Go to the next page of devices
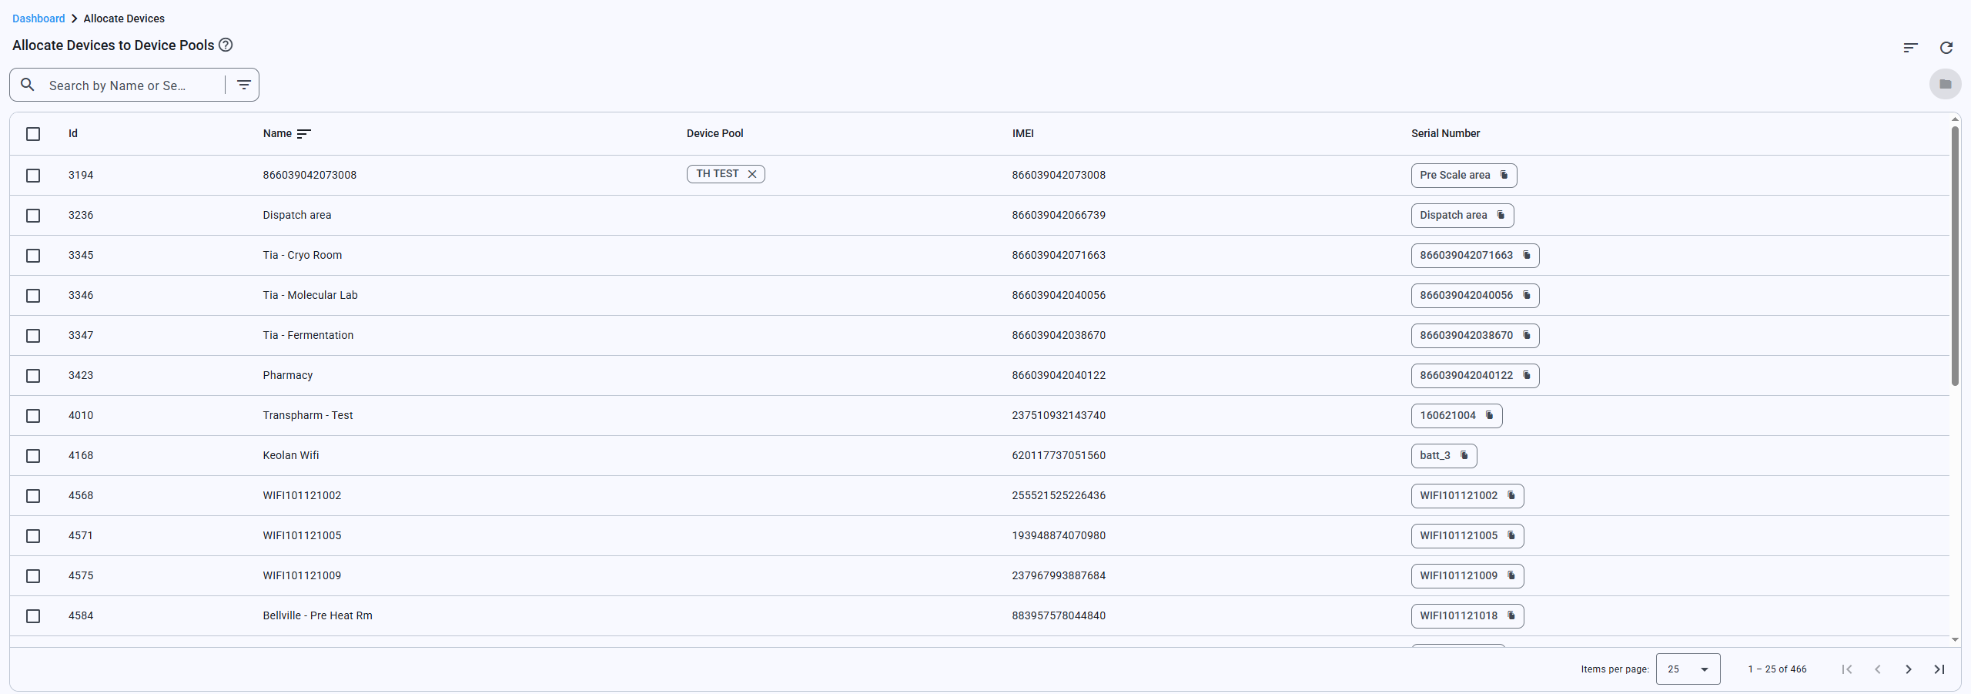The image size is (1971, 694). tap(1908, 669)
